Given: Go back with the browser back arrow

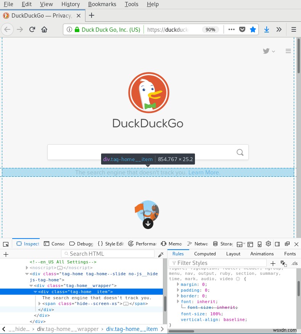Looking at the screenshot, I should tap(8, 29).
